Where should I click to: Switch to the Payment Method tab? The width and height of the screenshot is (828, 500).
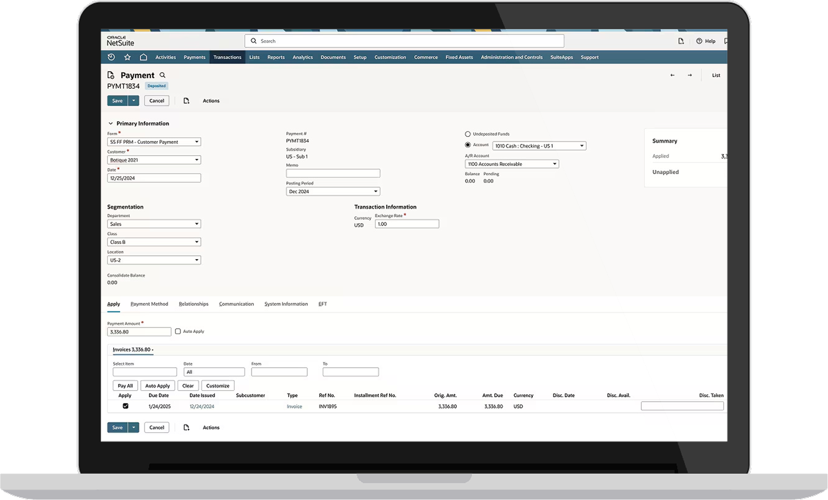point(149,304)
